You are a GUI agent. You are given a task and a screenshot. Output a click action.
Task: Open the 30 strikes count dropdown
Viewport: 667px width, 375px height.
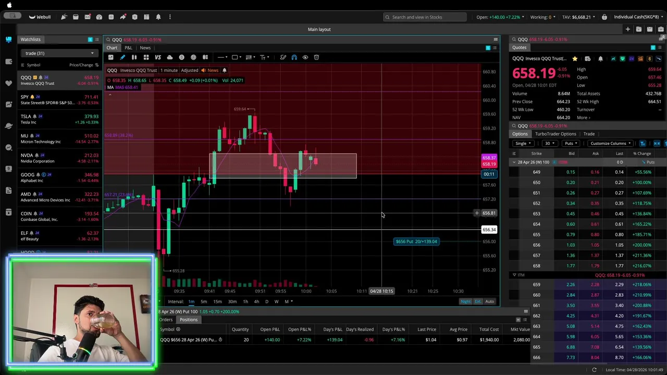[x=549, y=143]
